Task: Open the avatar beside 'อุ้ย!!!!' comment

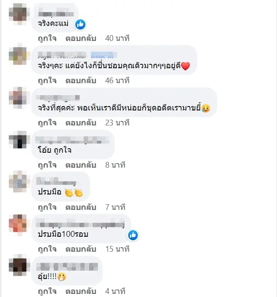Action: click(18, 266)
